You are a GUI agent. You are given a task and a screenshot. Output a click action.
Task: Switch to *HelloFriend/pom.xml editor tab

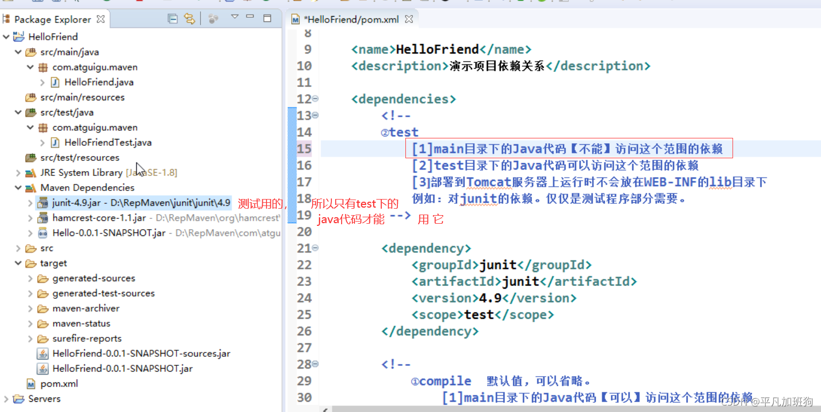(351, 19)
